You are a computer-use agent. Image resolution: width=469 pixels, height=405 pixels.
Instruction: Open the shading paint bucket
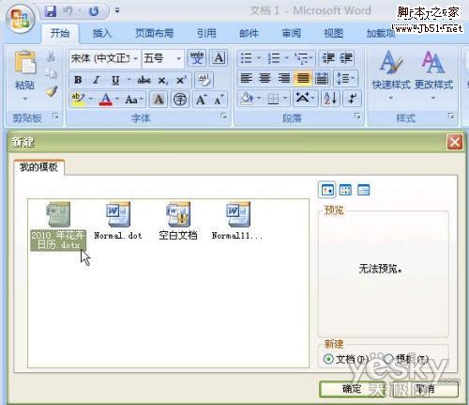pyautogui.click(x=247, y=99)
